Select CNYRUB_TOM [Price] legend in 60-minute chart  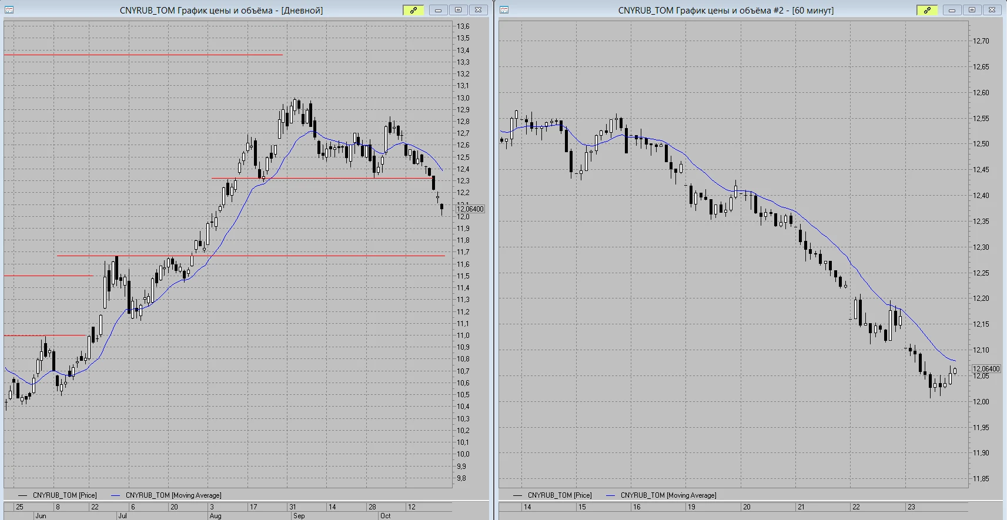click(x=560, y=495)
